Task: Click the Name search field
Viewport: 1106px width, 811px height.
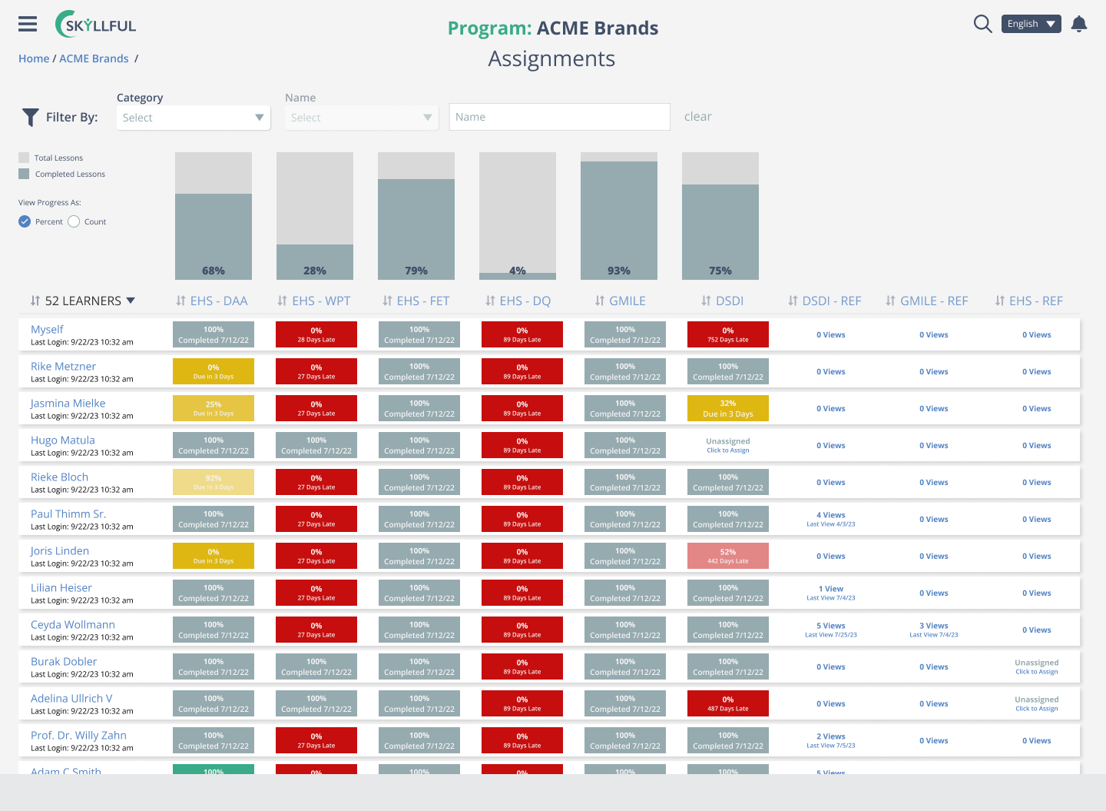Action: pyautogui.click(x=559, y=117)
